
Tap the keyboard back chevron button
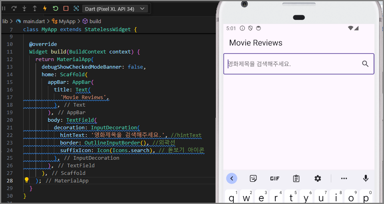click(231, 178)
